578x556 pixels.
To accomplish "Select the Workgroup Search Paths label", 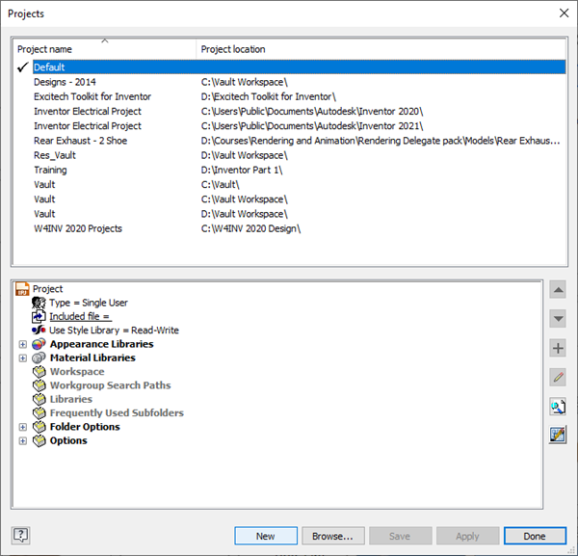I will click(x=110, y=385).
